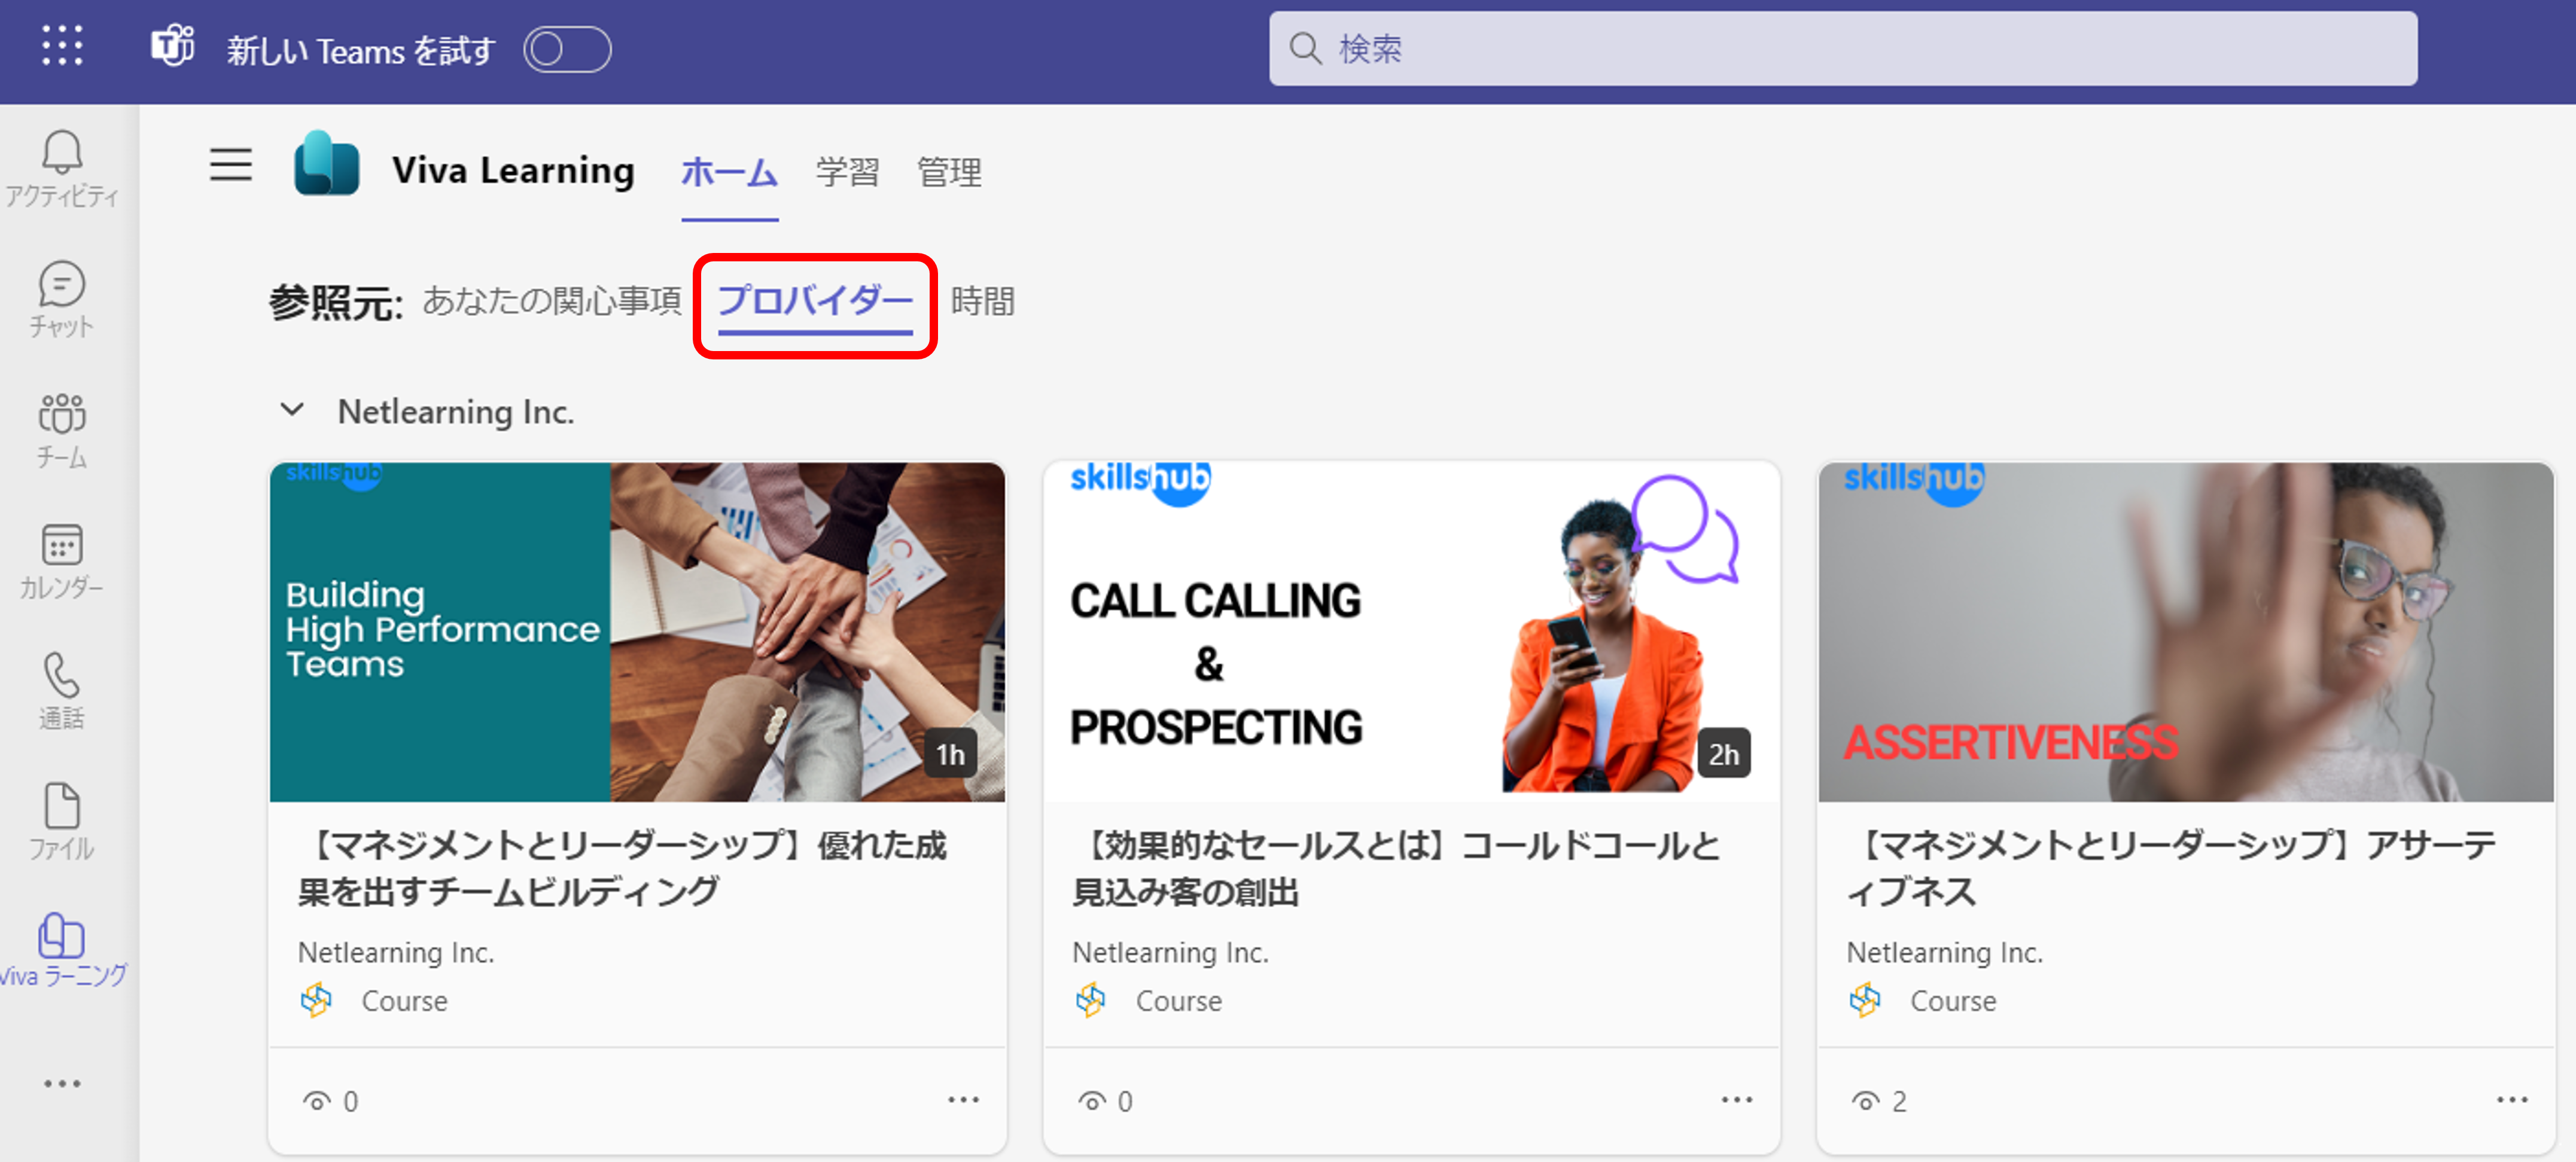Open コールドコールと見込み客の創出 course title
The image size is (2576, 1162).
click(1396, 868)
